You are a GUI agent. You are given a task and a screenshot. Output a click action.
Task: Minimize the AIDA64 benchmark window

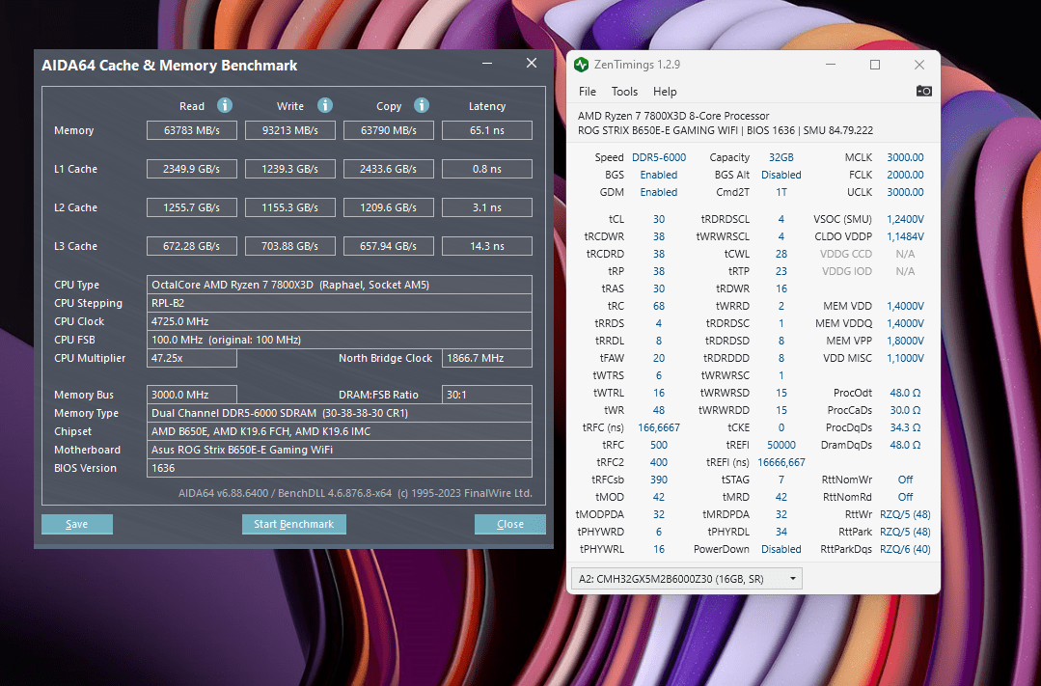(x=487, y=63)
